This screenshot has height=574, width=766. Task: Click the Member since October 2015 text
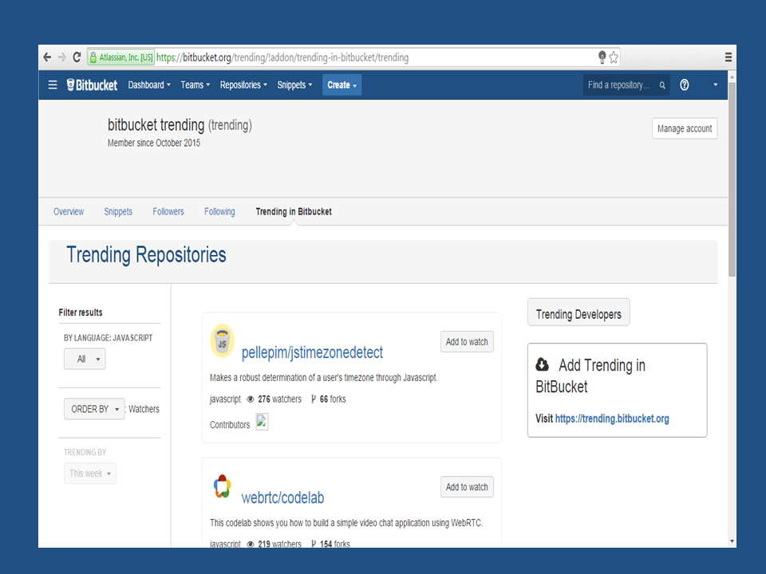(x=154, y=143)
